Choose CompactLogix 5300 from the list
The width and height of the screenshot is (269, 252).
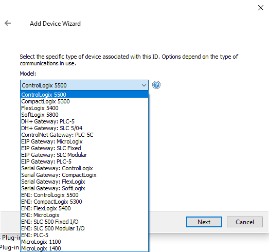pos(84,101)
